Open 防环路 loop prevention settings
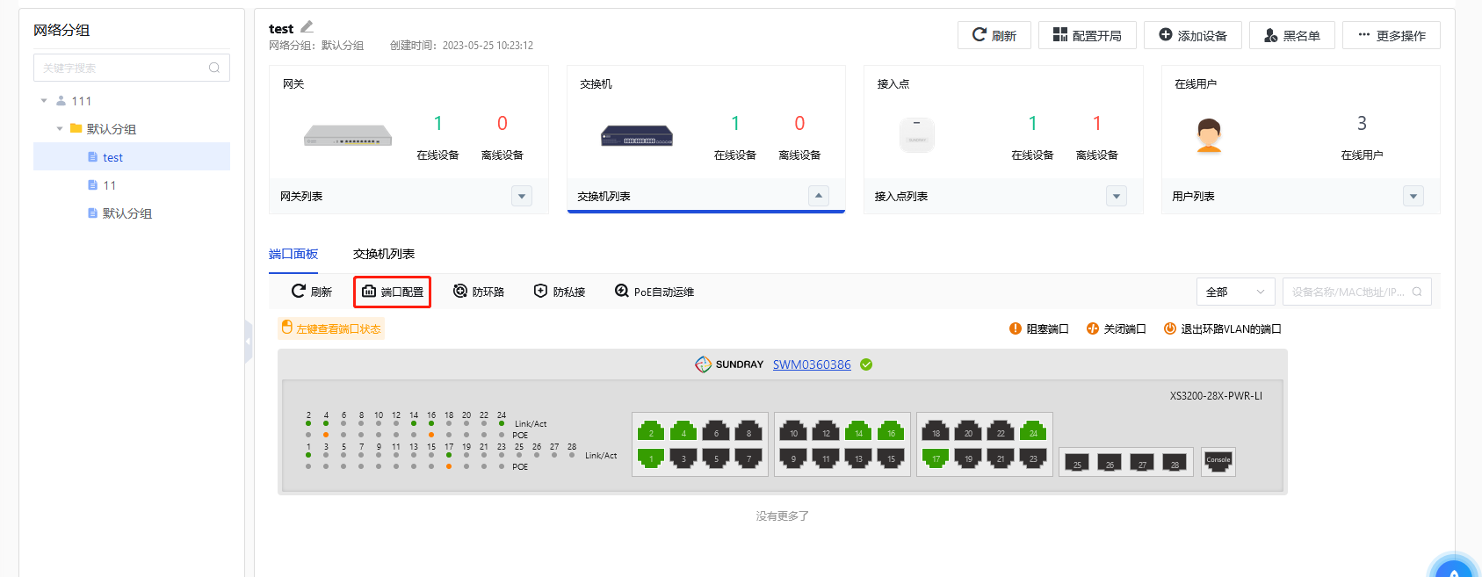The width and height of the screenshot is (1482, 577). (478, 292)
